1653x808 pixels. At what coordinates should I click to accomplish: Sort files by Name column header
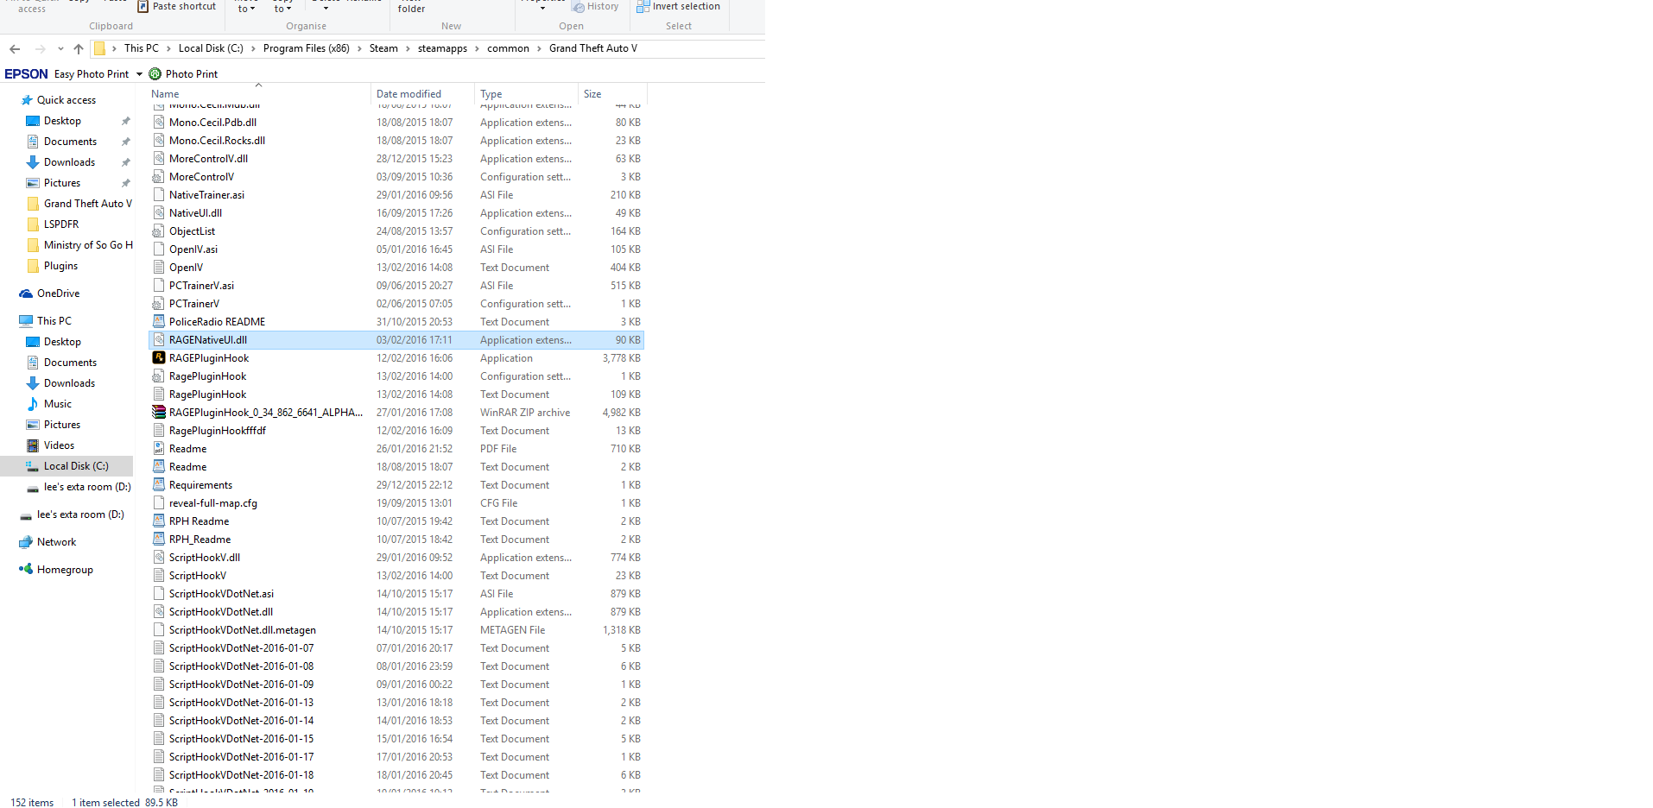pos(165,94)
